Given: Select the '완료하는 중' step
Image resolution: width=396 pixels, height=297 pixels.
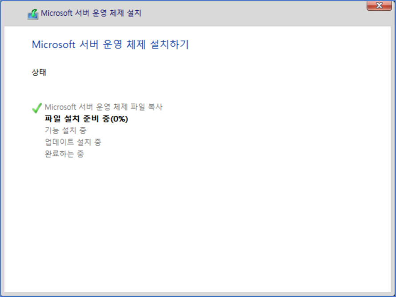Looking at the screenshot, I should click(x=64, y=154).
